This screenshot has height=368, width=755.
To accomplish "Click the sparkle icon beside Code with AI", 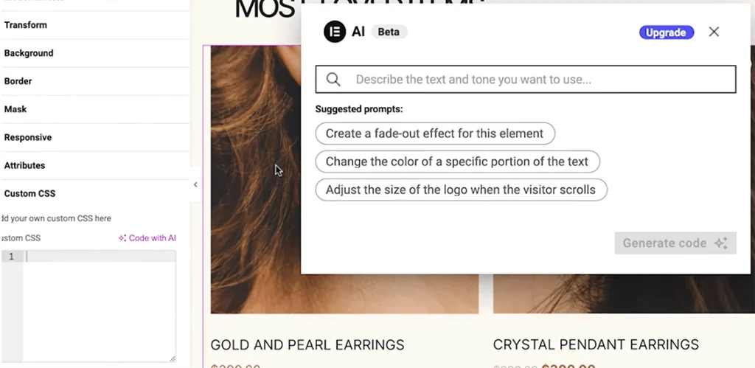I will pos(122,238).
